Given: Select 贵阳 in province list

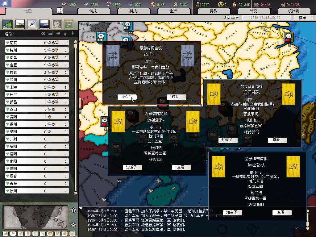Looking at the screenshot, I should [37, 117].
